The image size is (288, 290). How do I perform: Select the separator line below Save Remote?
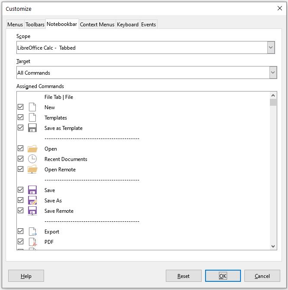pos(92,221)
